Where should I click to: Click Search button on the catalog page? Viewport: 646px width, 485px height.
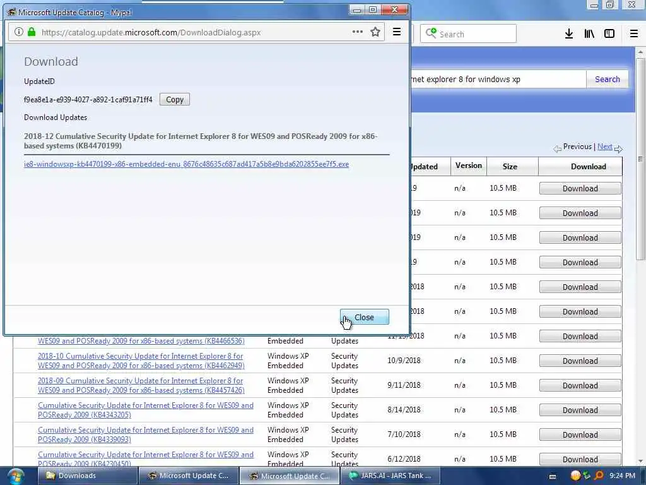[x=608, y=79]
